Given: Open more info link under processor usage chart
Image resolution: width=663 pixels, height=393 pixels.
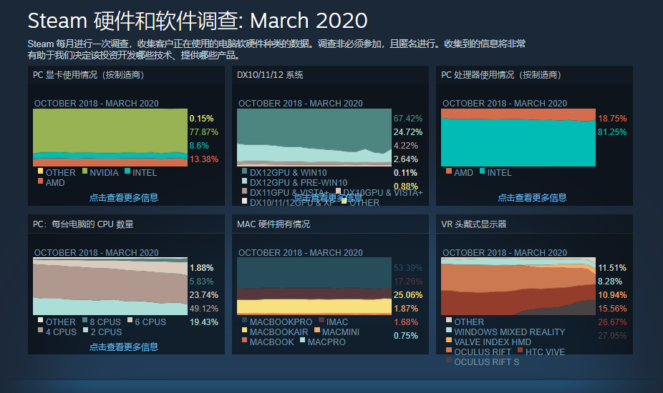Looking at the screenshot, I should (532, 197).
